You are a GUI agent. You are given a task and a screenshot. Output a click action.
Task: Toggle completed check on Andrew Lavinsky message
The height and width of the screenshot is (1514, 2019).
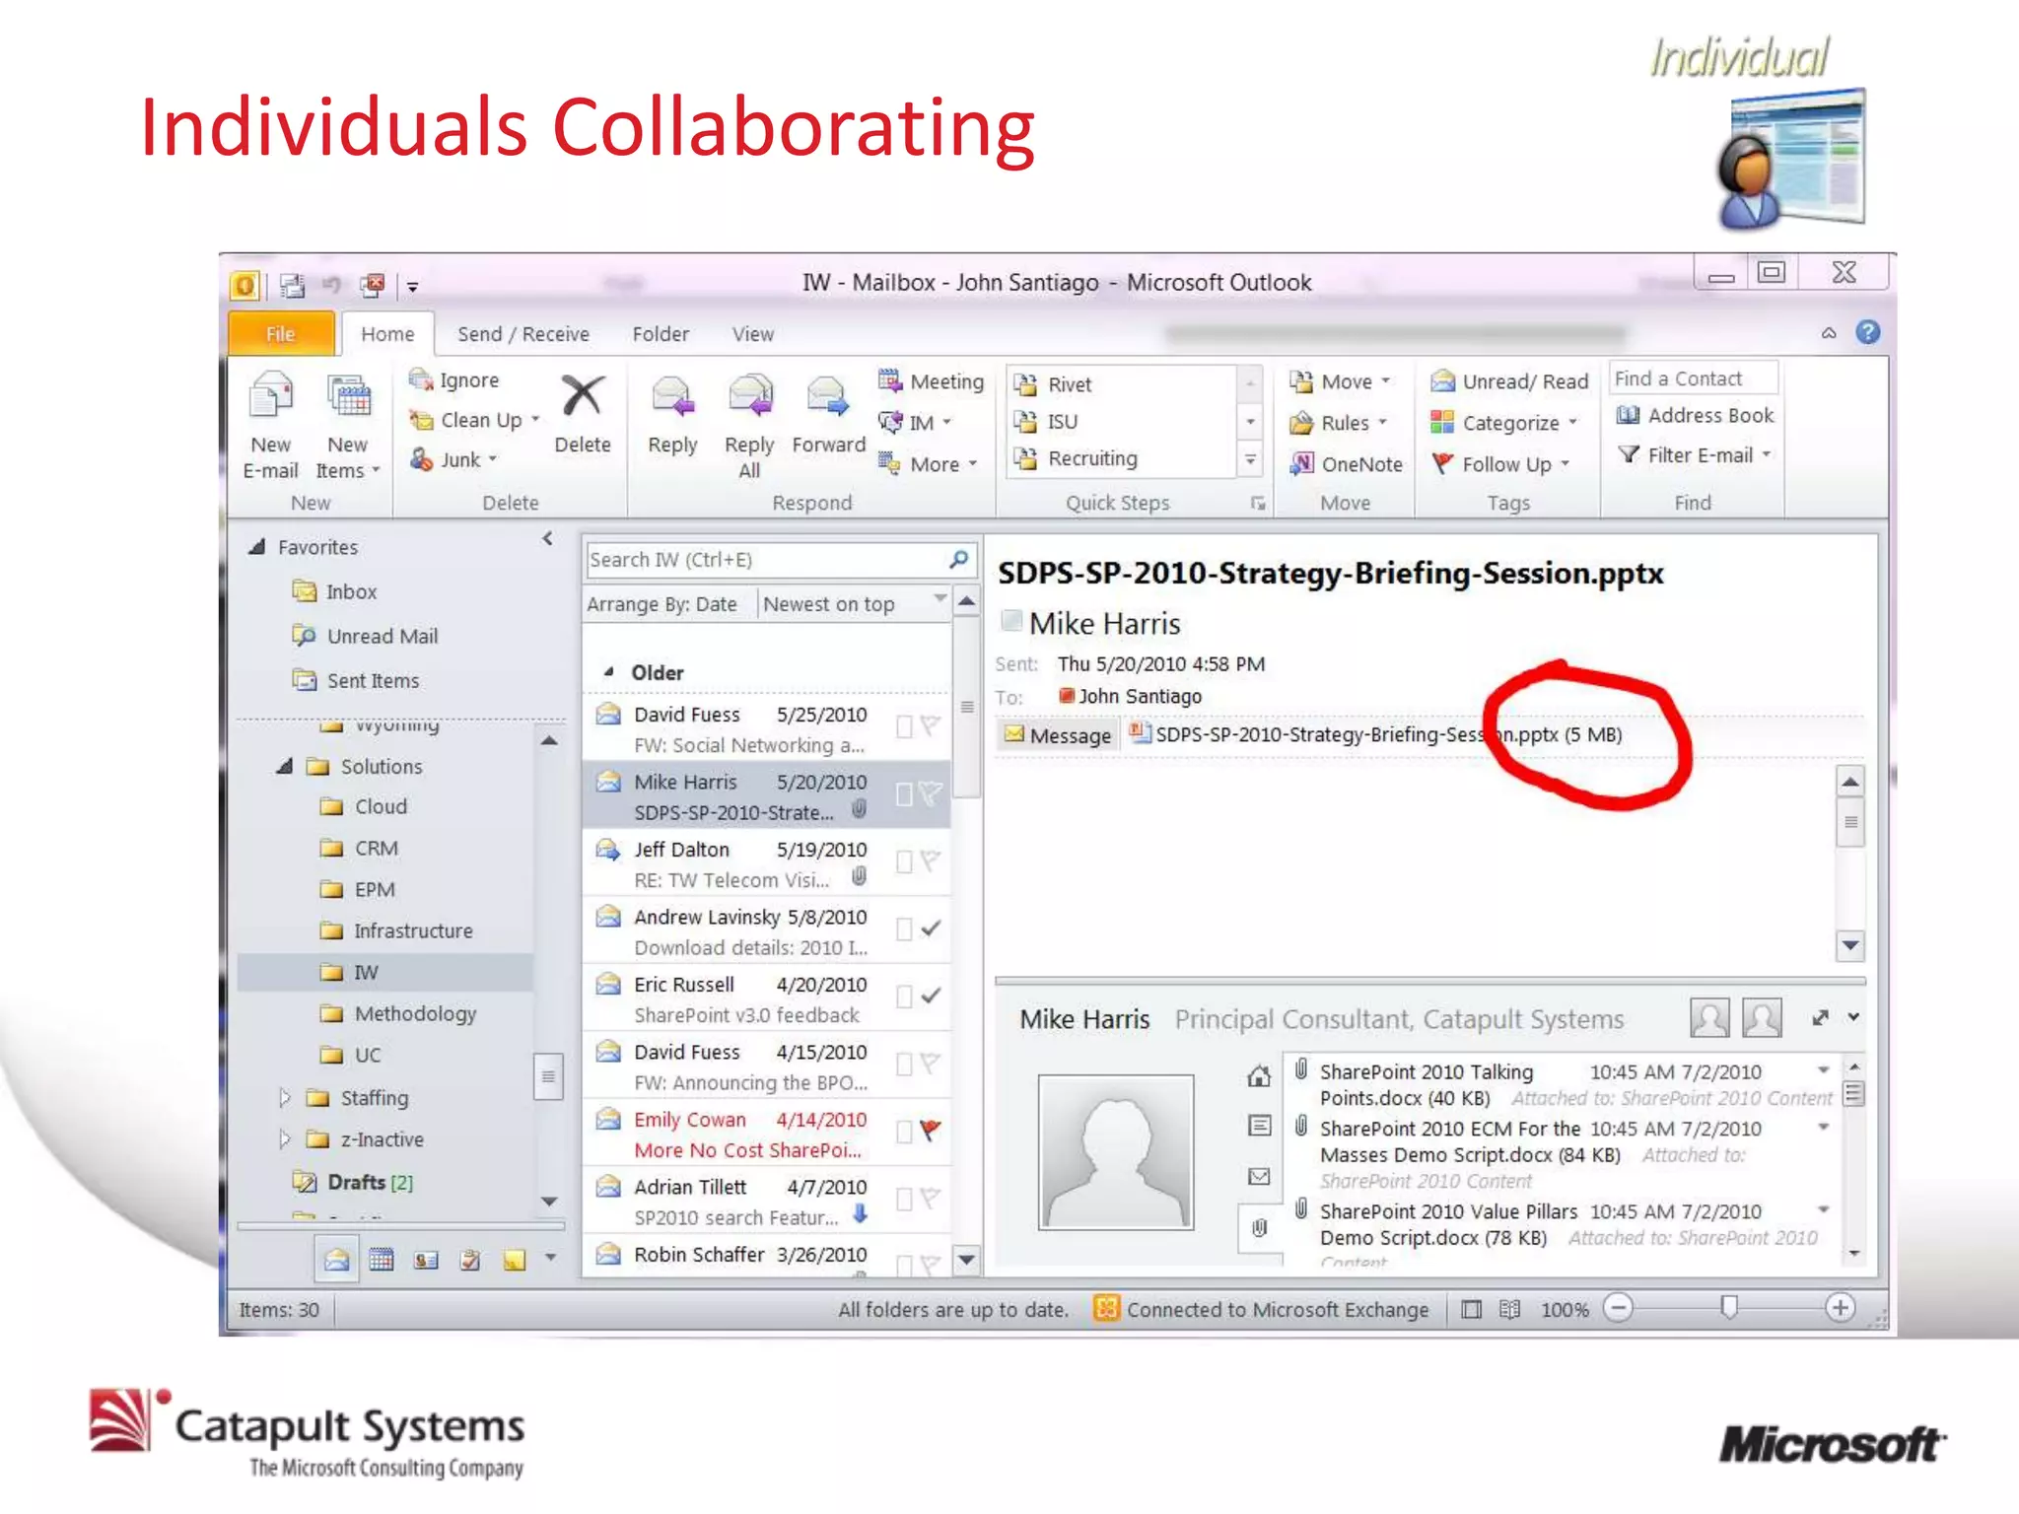pos(930,929)
